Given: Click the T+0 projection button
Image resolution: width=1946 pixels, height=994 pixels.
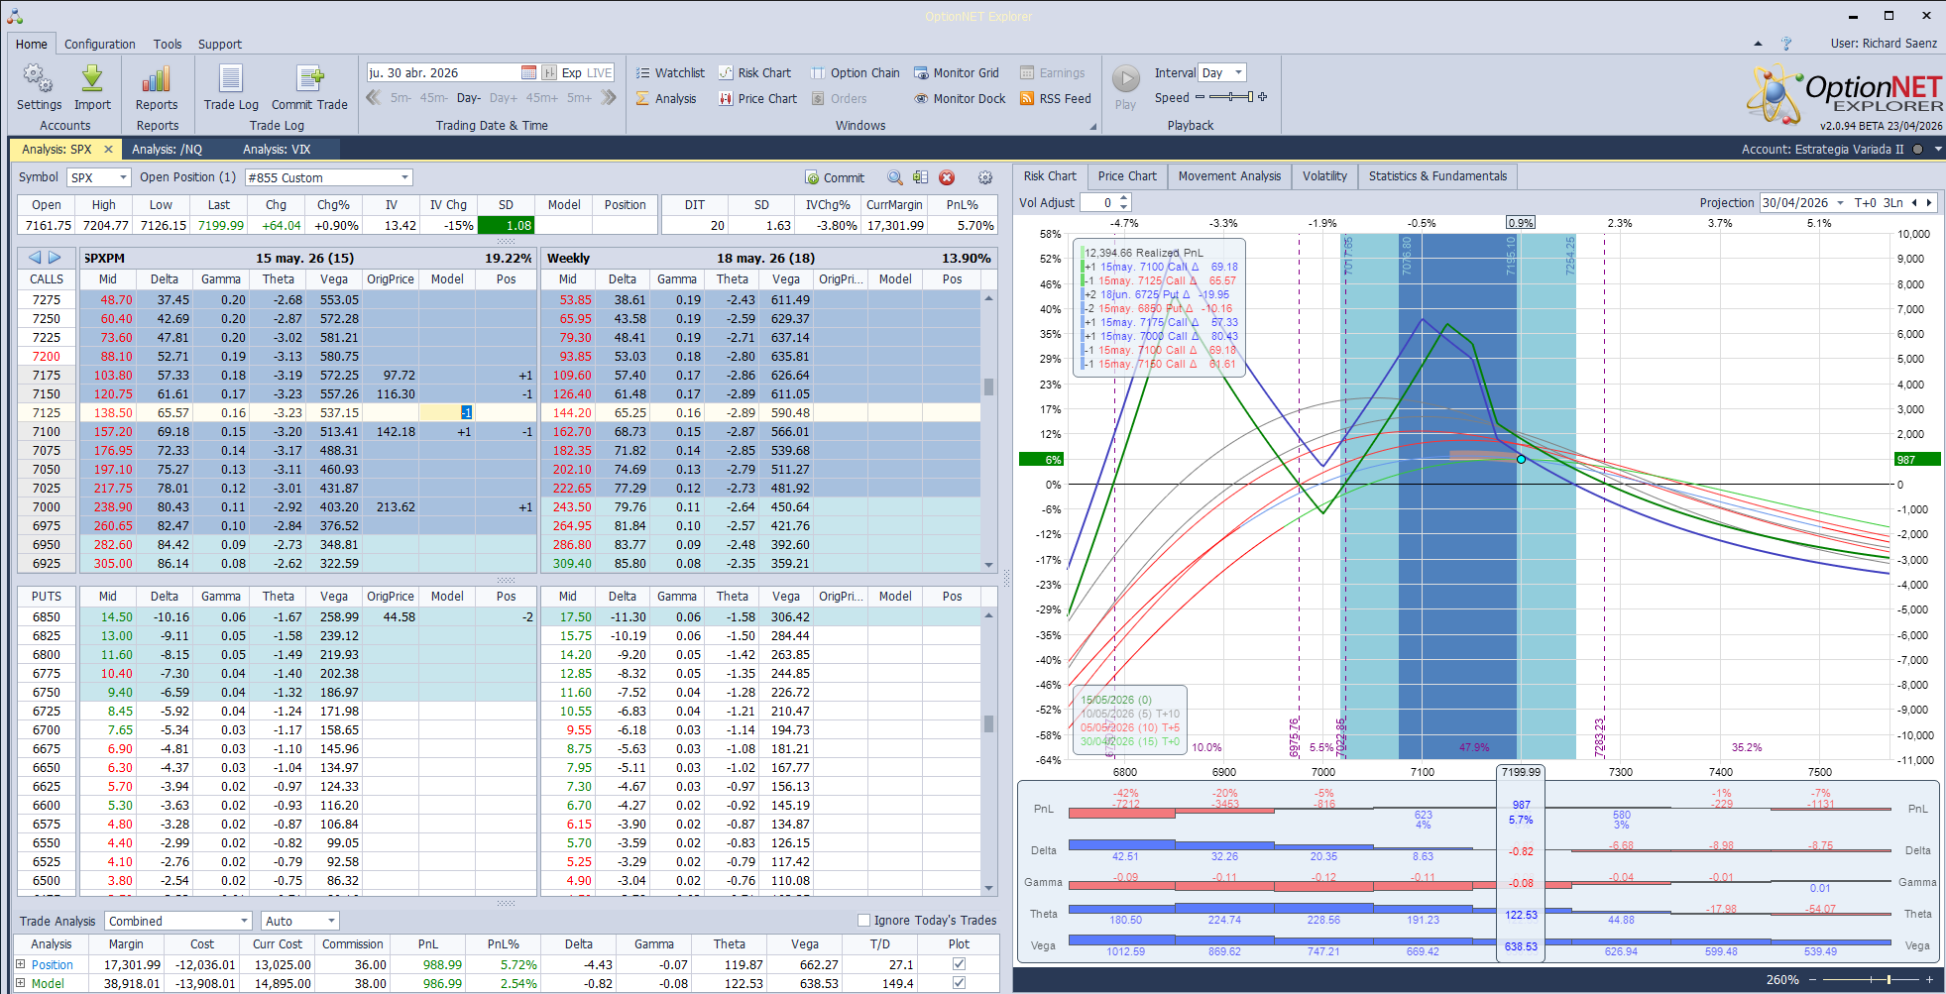Looking at the screenshot, I should click(x=1865, y=202).
